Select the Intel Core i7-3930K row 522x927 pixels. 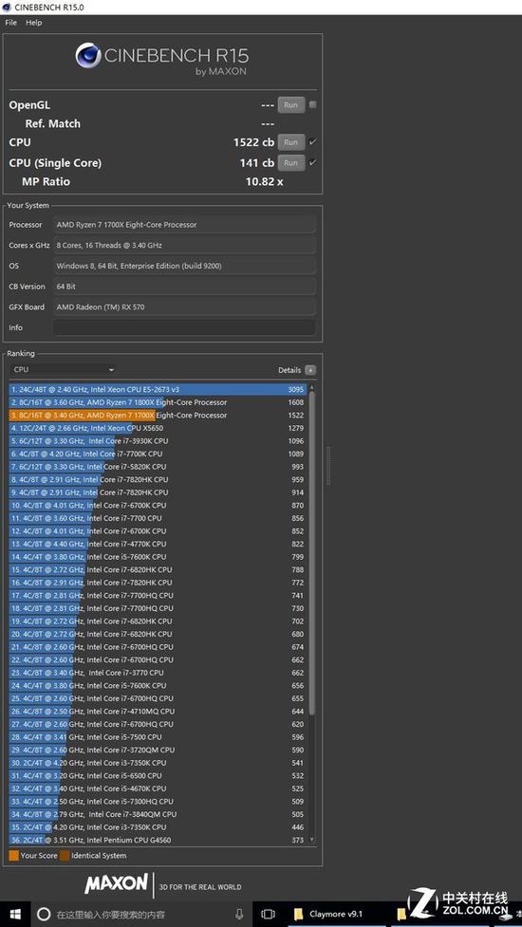click(x=158, y=441)
